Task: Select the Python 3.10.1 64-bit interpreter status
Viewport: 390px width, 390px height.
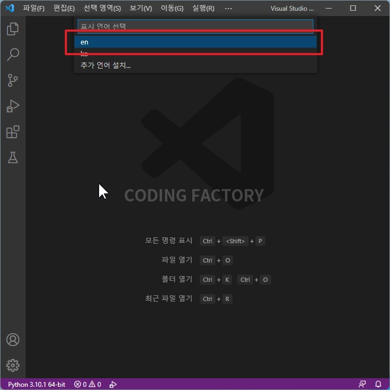Action: (36, 384)
